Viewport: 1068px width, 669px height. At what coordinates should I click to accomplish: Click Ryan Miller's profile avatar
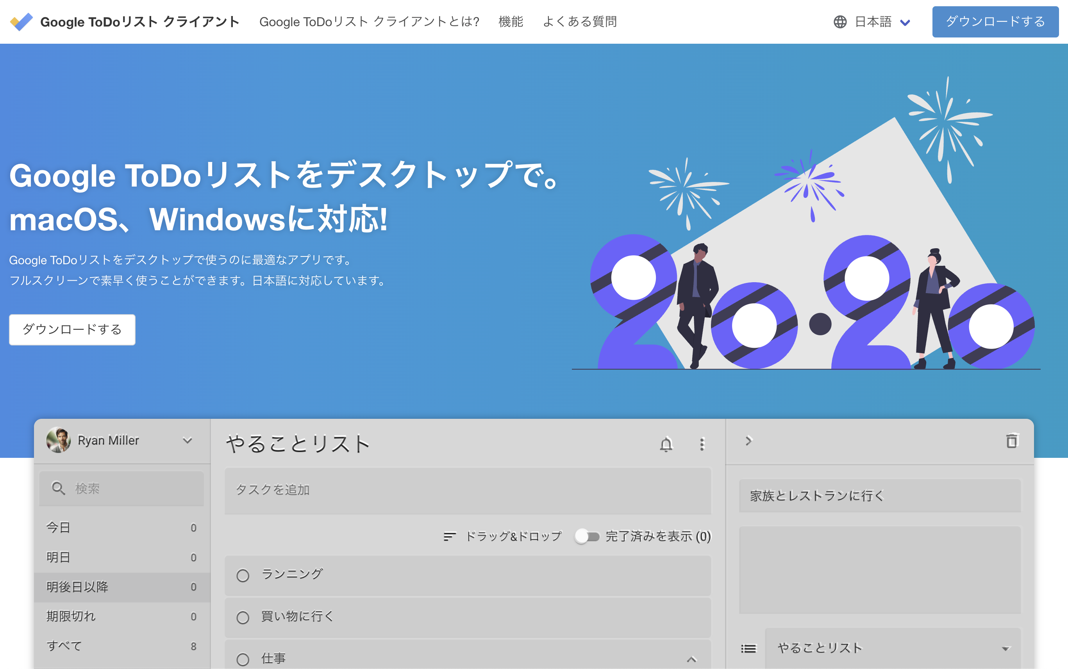point(59,440)
